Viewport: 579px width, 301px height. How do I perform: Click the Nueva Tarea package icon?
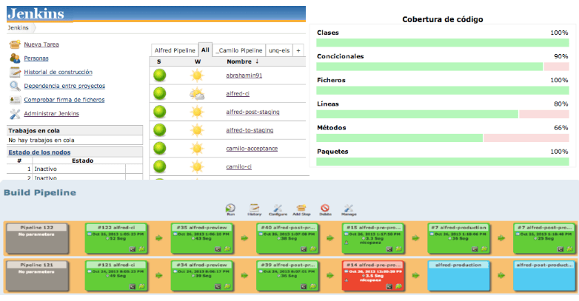(x=15, y=44)
